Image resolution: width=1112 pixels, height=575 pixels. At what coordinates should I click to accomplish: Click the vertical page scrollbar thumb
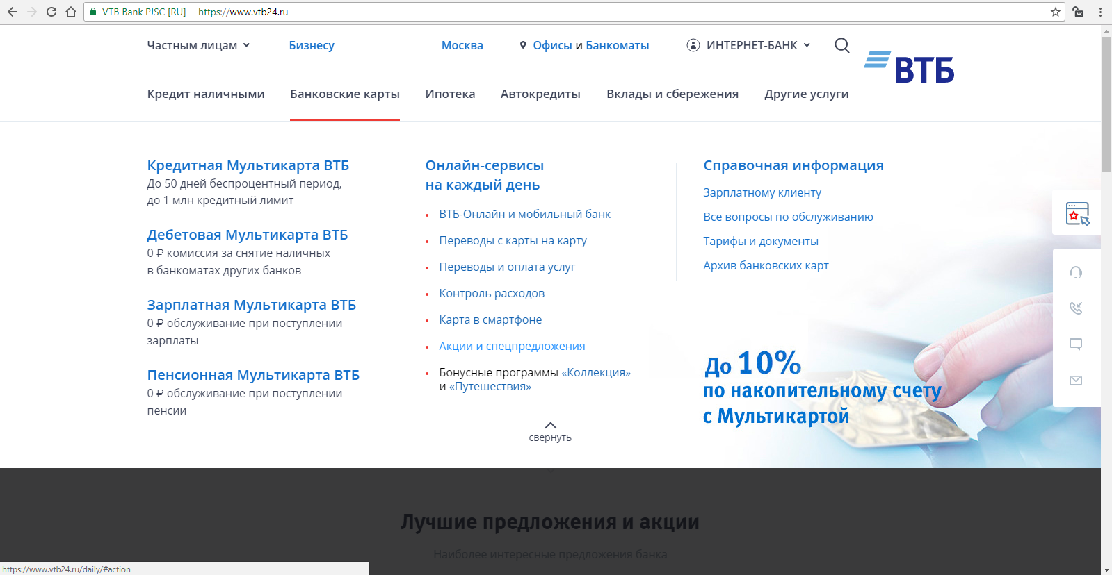click(1106, 104)
